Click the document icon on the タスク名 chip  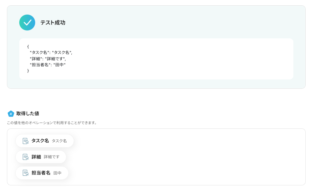[26, 141]
